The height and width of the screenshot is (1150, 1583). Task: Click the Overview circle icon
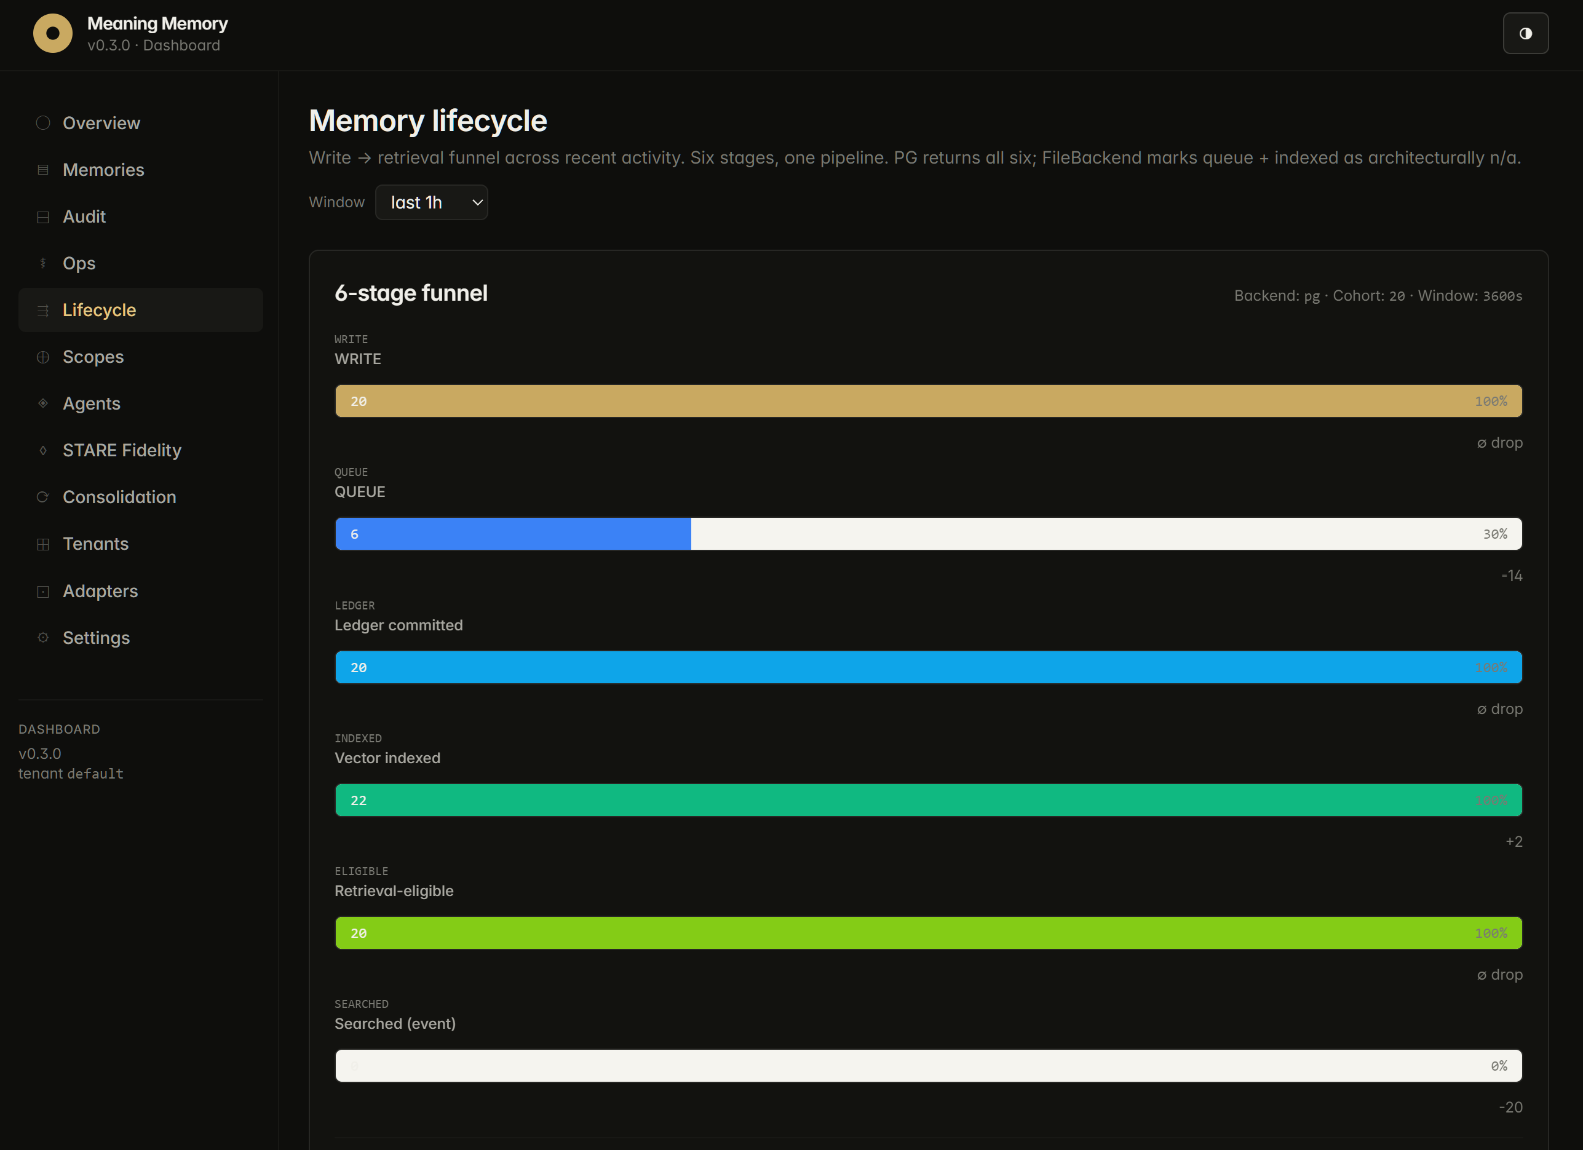pos(43,123)
